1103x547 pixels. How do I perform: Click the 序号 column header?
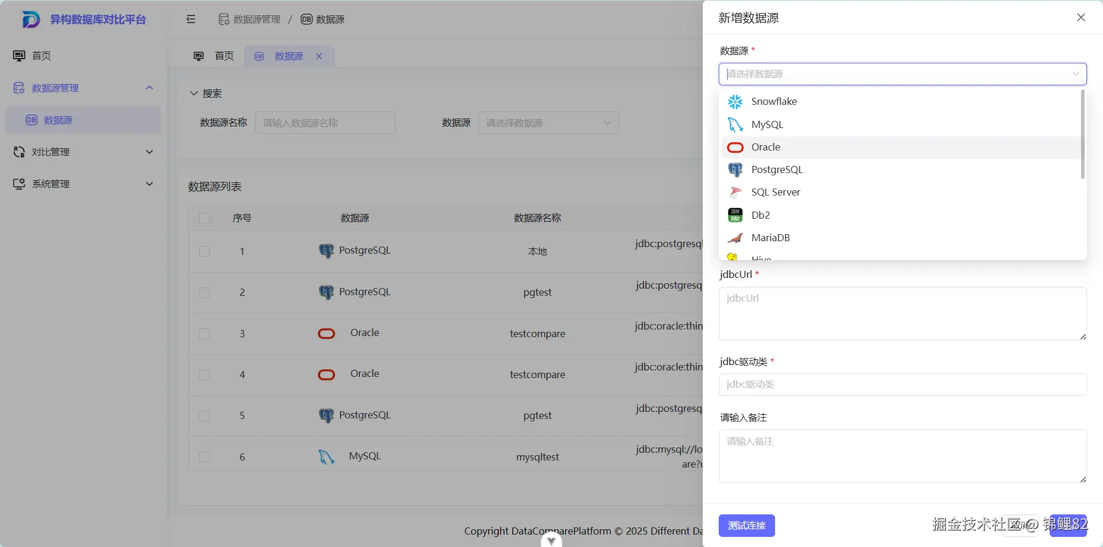(242, 218)
